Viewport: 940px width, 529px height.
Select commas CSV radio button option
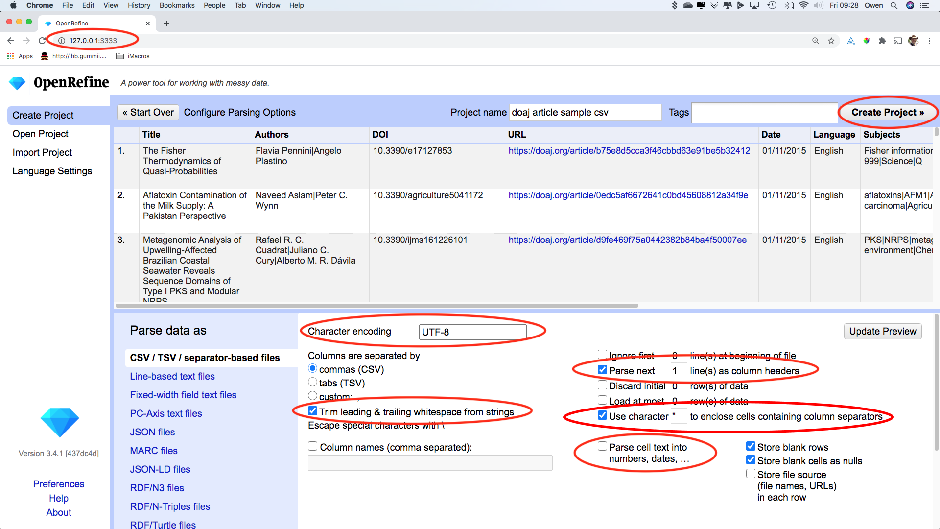312,369
